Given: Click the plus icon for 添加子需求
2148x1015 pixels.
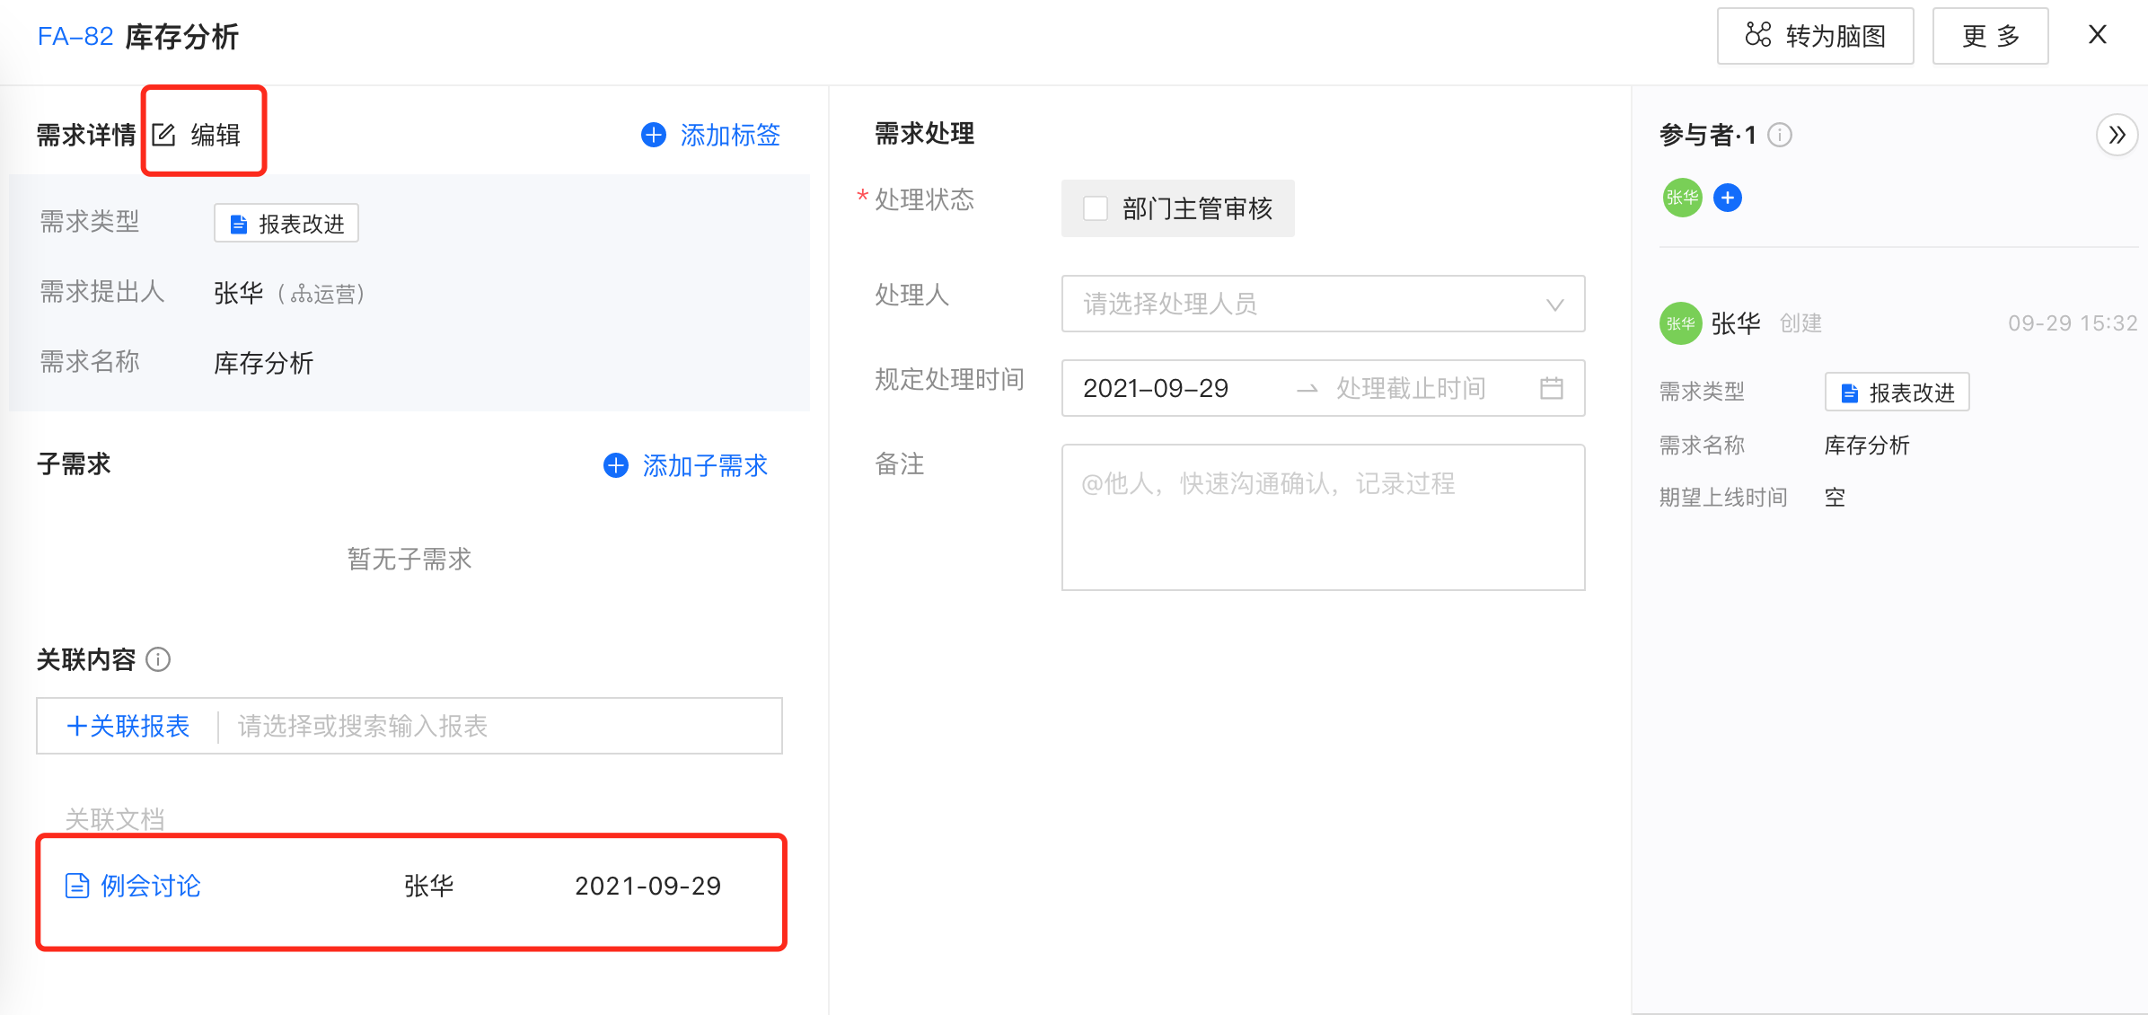Looking at the screenshot, I should [616, 465].
